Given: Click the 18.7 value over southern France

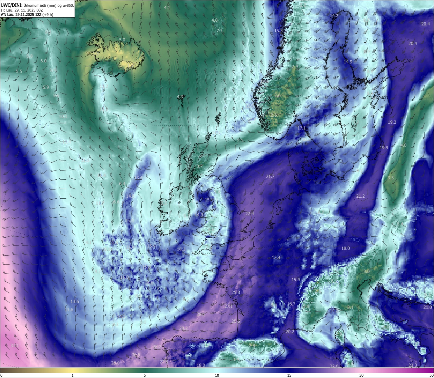Looking at the screenshot, I should click(291, 304).
